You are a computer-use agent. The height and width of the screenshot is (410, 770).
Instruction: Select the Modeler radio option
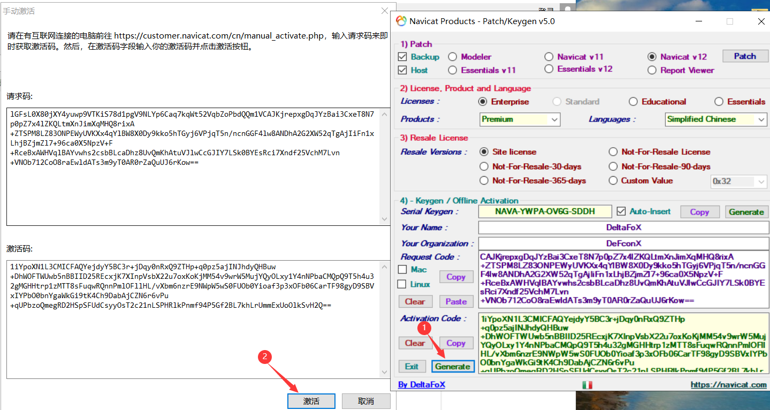(453, 57)
